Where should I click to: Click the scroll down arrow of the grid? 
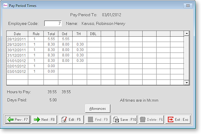[x=187, y=82]
